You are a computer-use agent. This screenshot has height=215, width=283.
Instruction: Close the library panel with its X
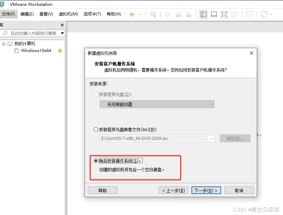click(62, 25)
